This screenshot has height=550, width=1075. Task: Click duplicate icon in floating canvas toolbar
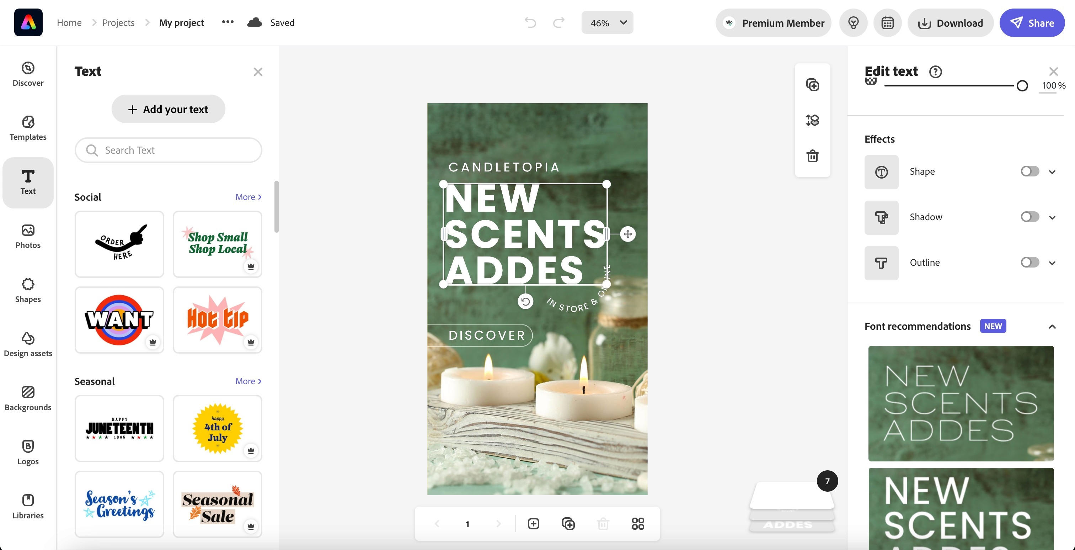812,85
